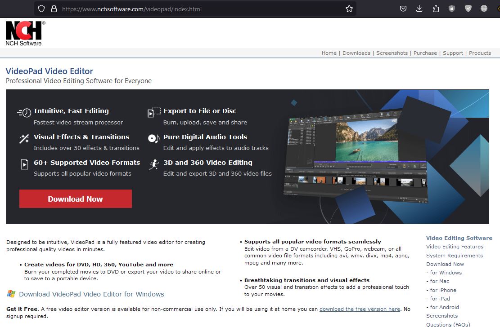Click the NCH Software logo
This screenshot has width=500, height=327.
(25, 33)
